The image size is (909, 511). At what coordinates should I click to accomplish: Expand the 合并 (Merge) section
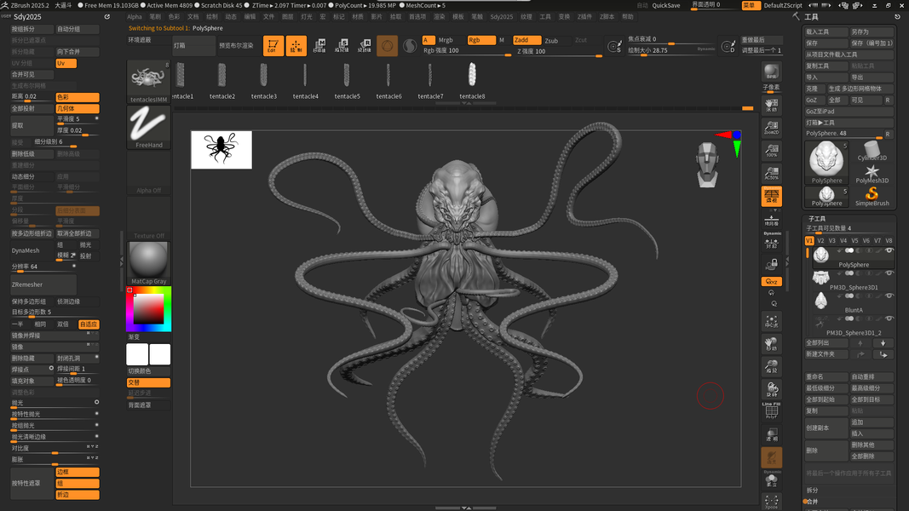click(x=812, y=502)
